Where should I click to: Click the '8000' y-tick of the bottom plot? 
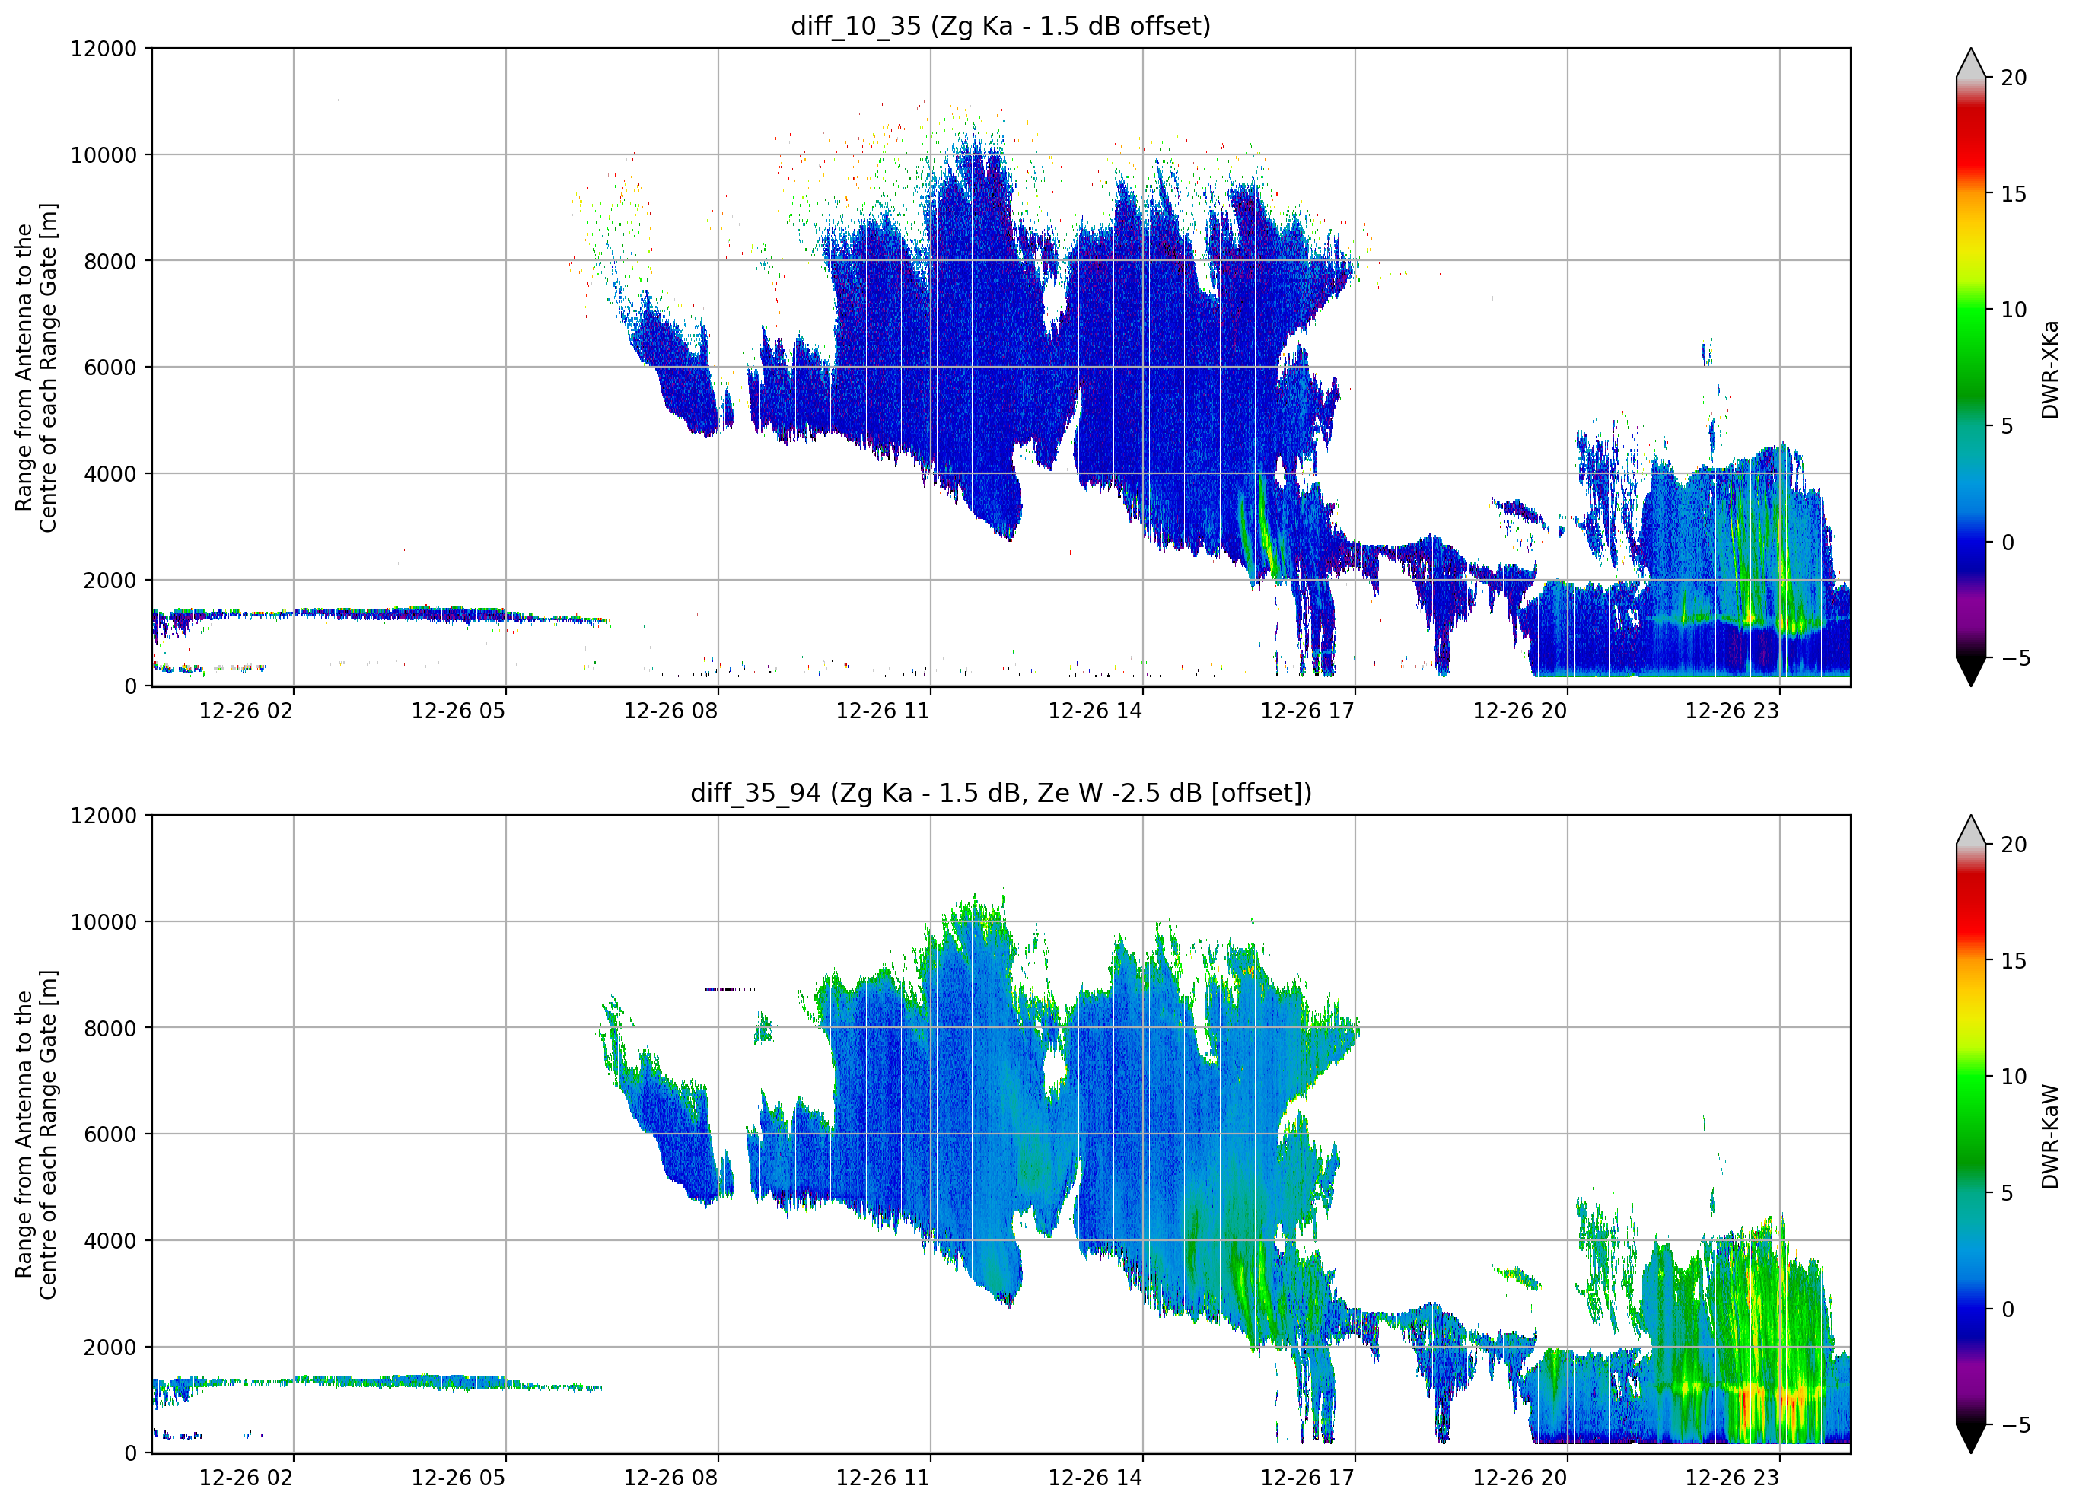pyautogui.click(x=110, y=1028)
